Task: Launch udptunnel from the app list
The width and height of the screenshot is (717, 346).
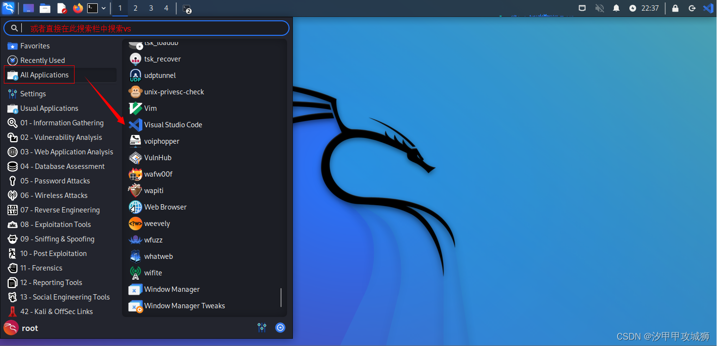Action: point(202,75)
